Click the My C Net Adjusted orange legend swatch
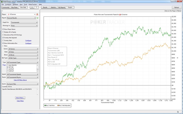Viewport: 183px width, 114px height. 58,105
